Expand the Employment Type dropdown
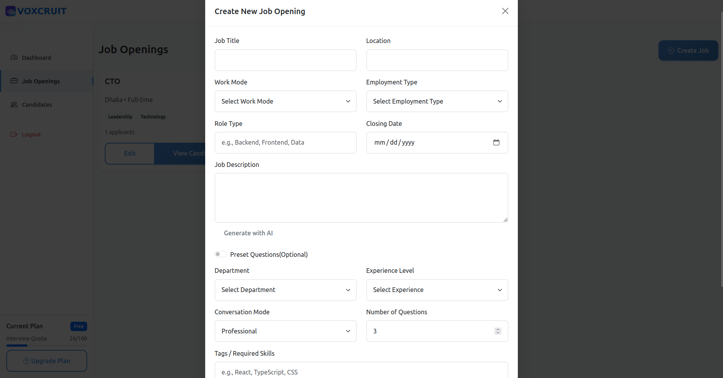 [x=437, y=101]
